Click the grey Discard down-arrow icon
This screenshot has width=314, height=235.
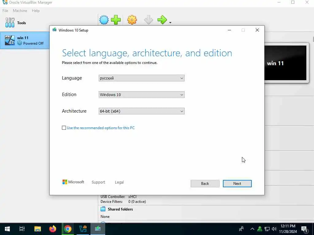(x=148, y=20)
